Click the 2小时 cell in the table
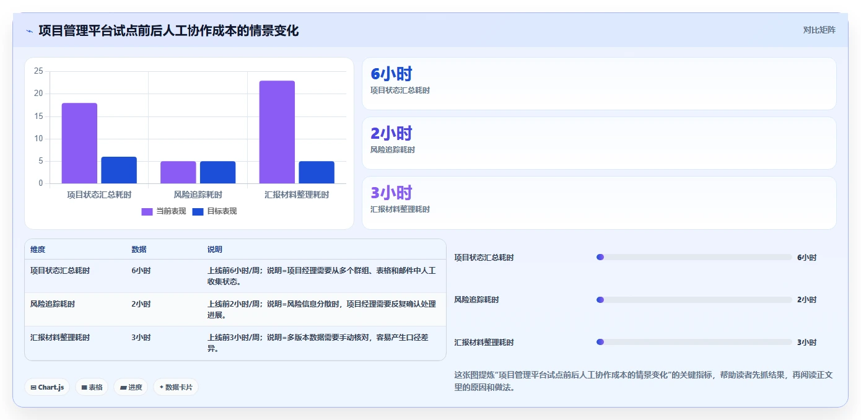Image resolution: width=861 pixels, height=420 pixels. click(x=141, y=304)
